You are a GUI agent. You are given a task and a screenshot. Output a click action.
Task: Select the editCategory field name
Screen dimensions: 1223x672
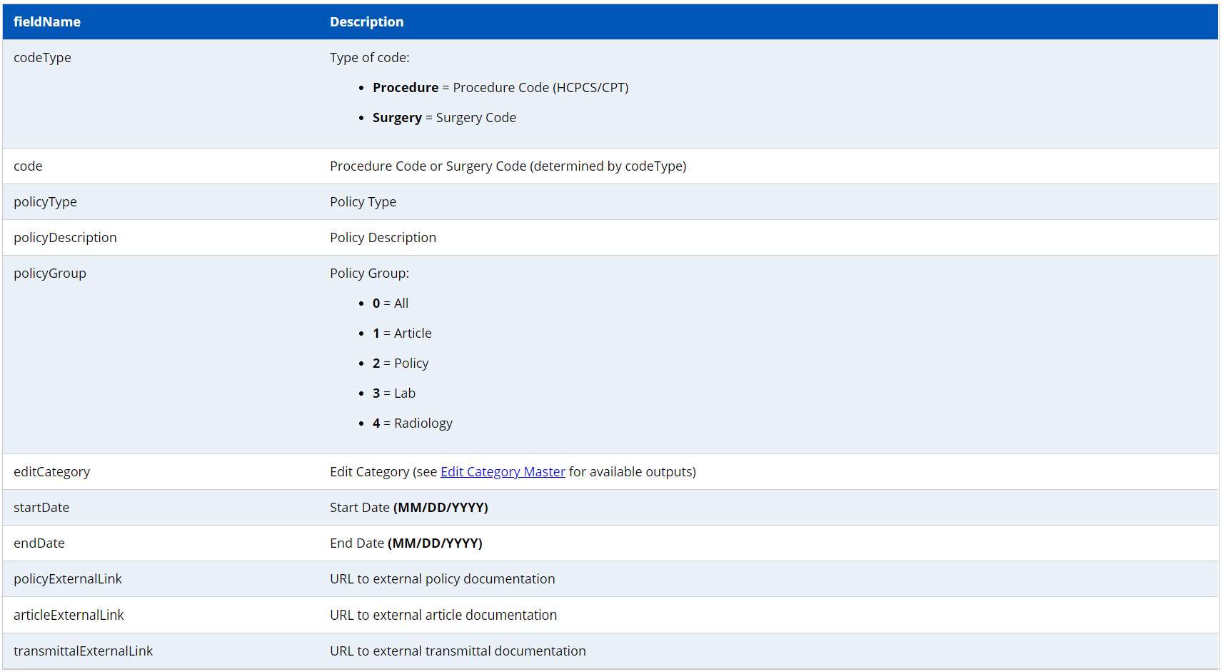[x=51, y=472]
